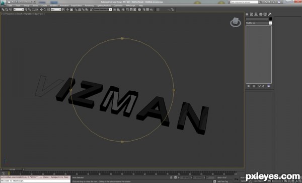This screenshot has width=302, height=183.
Task: Switch to the Utilities hammer panel
Action: point(270,14)
